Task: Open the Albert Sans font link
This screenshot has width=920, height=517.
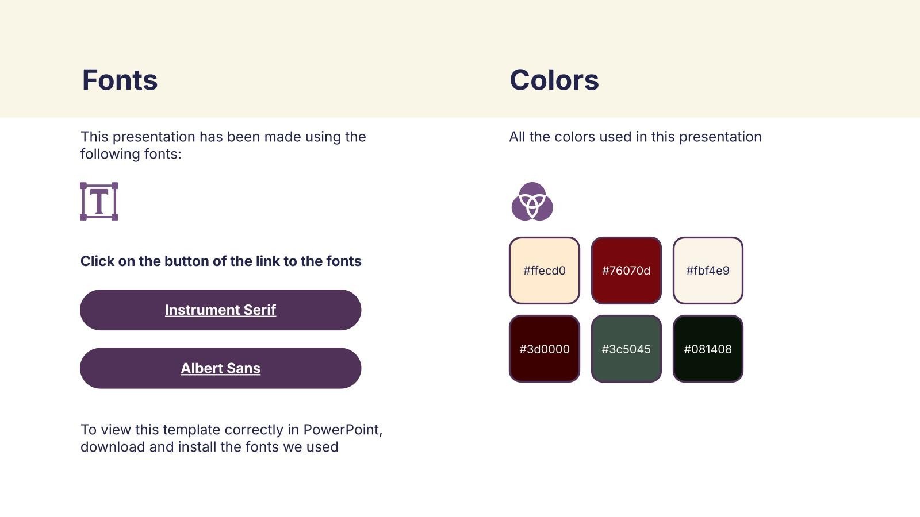Action: click(x=220, y=368)
